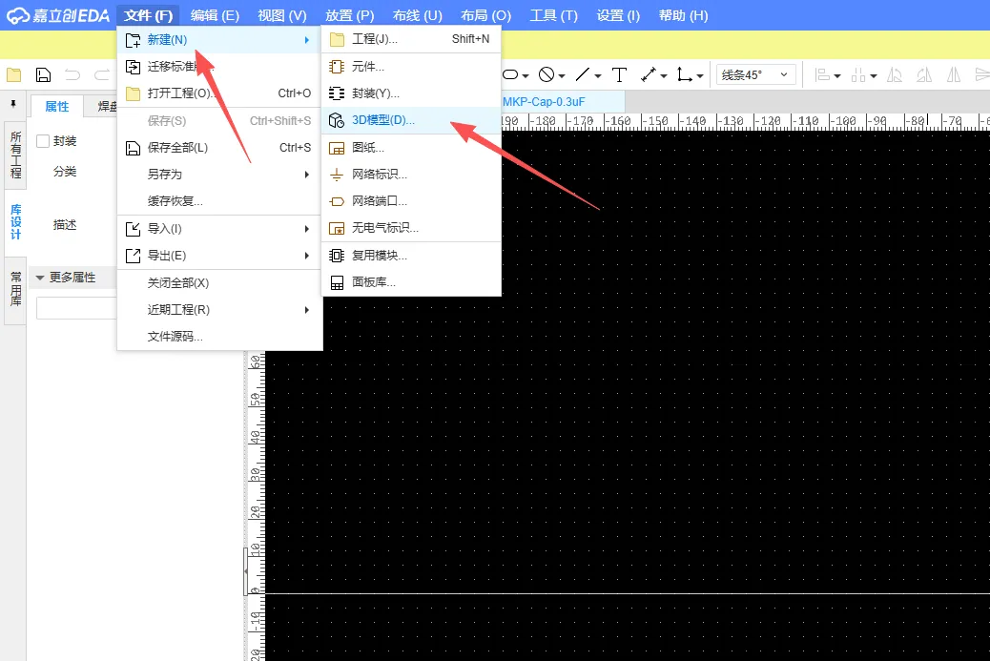Click the save toolbar icon

(x=43, y=75)
